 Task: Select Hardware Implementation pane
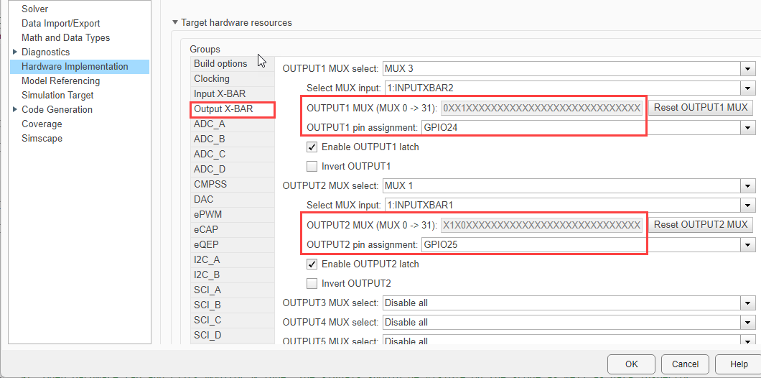coord(79,67)
